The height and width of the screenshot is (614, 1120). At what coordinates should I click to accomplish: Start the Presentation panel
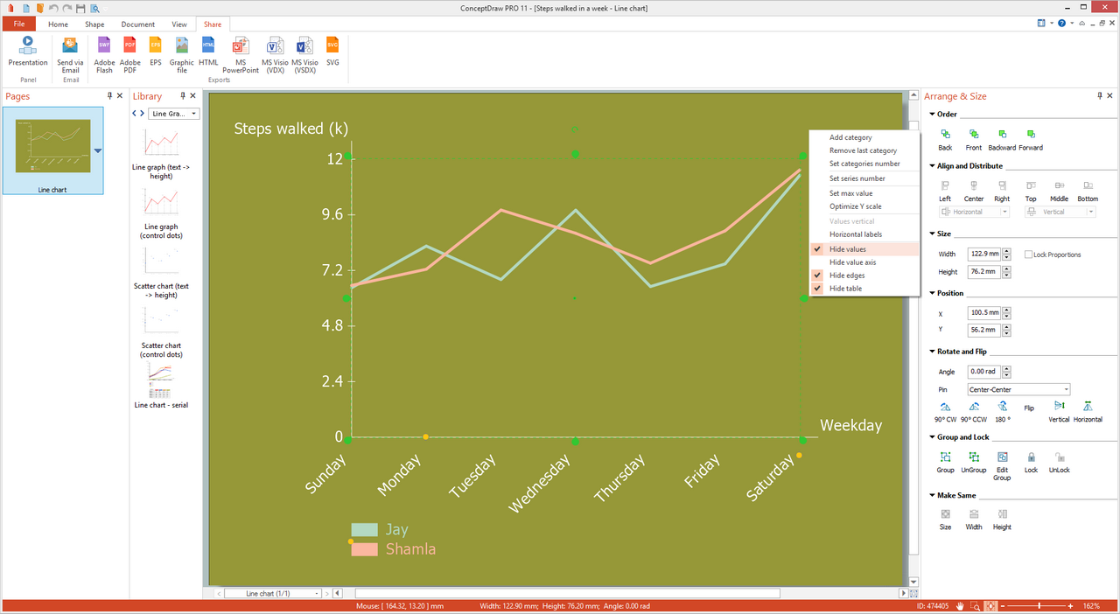click(28, 51)
